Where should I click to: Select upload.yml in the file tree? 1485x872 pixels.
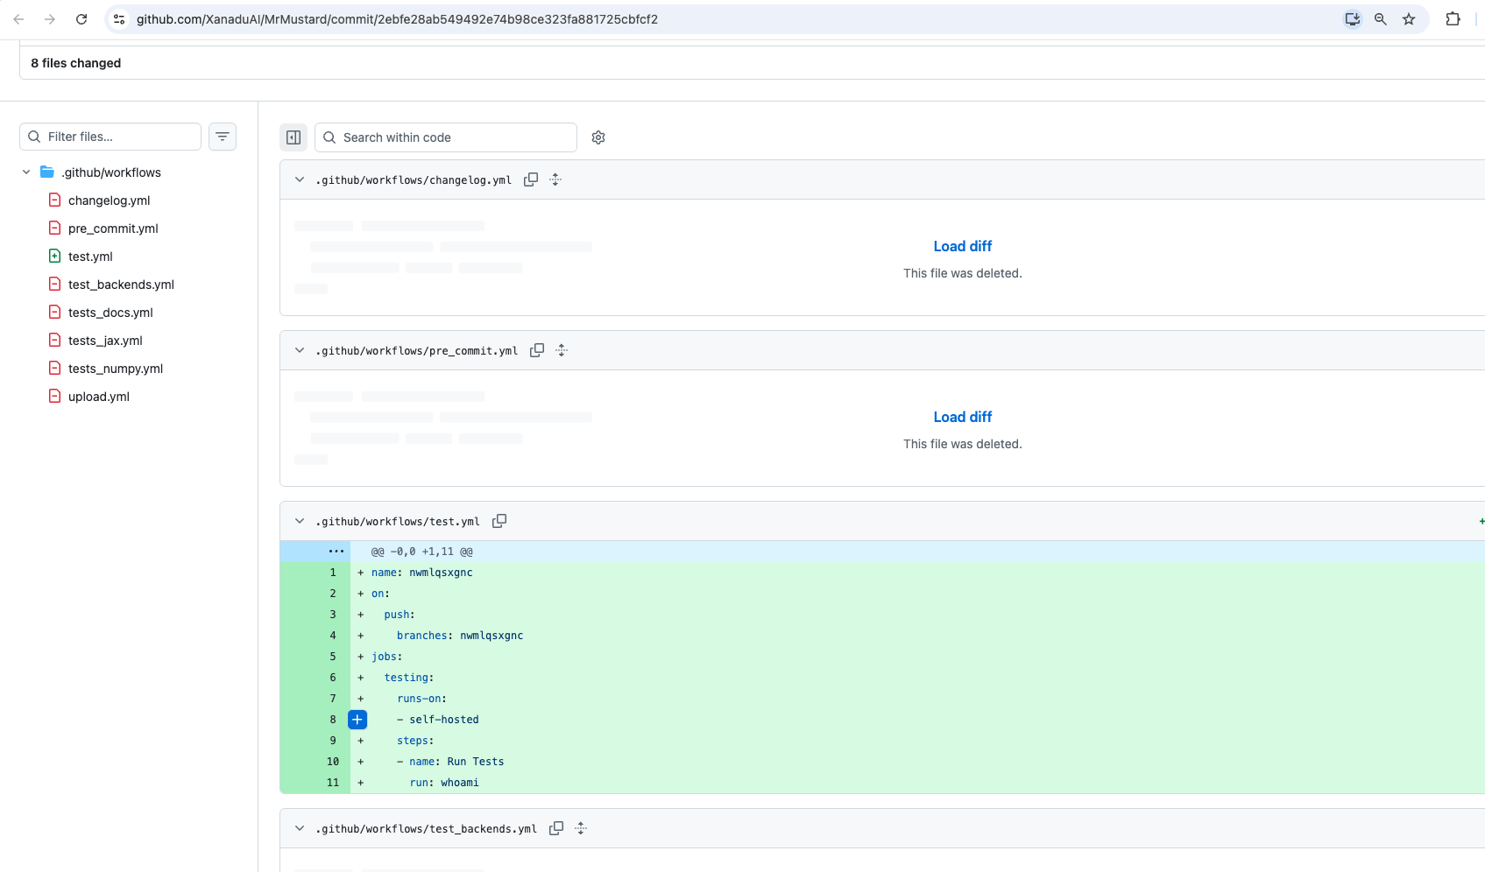click(99, 397)
